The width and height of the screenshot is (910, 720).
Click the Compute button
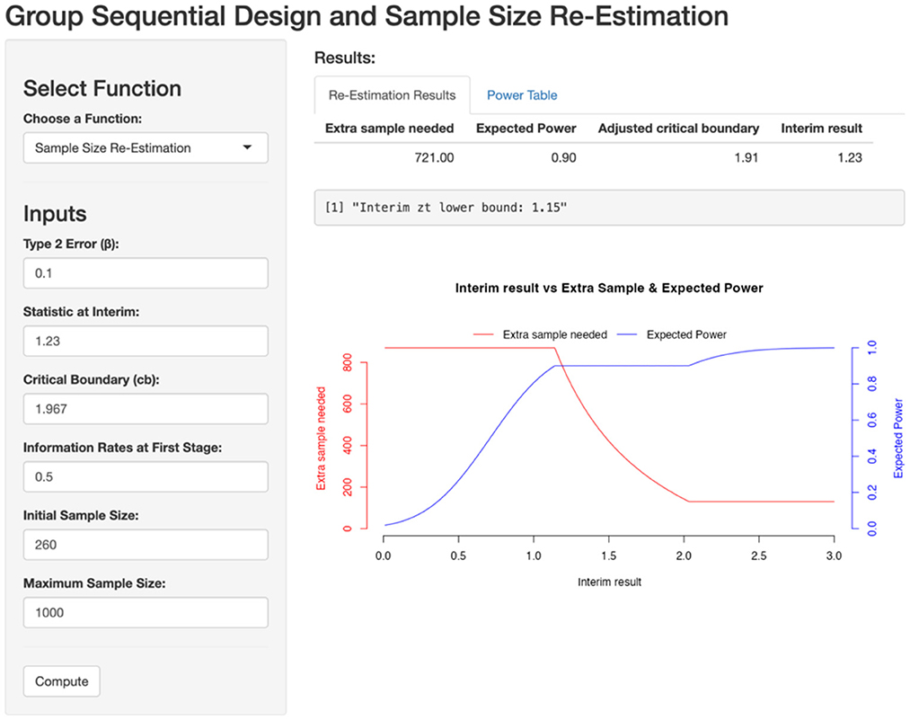tap(61, 681)
